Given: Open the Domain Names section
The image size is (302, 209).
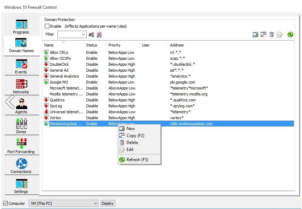Looking at the screenshot, I should coord(21,45).
